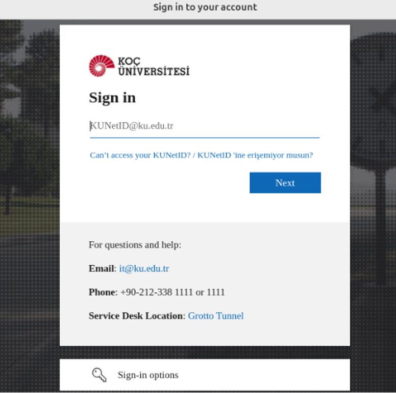The image size is (396, 393).
Task: Click the Sign in to your account title bar
Action: [198, 9]
